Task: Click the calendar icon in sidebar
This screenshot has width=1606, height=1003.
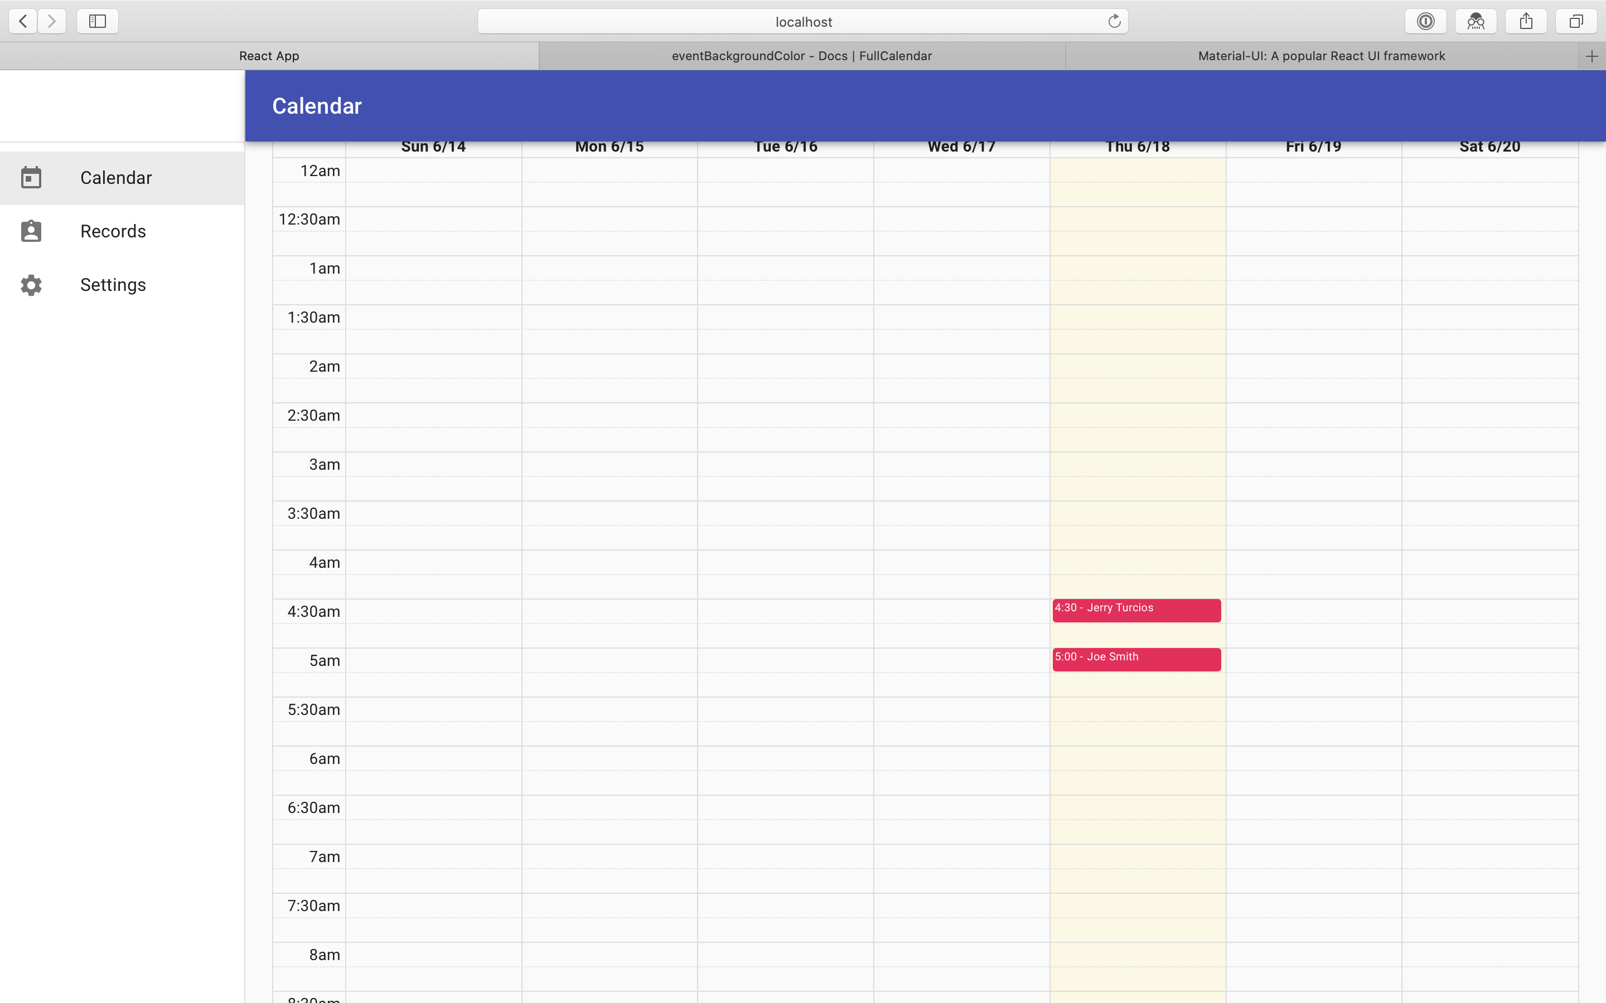Action: (x=31, y=178)
